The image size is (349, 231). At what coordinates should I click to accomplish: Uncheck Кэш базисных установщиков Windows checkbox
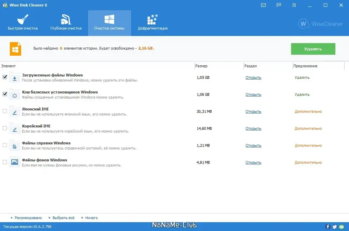5,94
